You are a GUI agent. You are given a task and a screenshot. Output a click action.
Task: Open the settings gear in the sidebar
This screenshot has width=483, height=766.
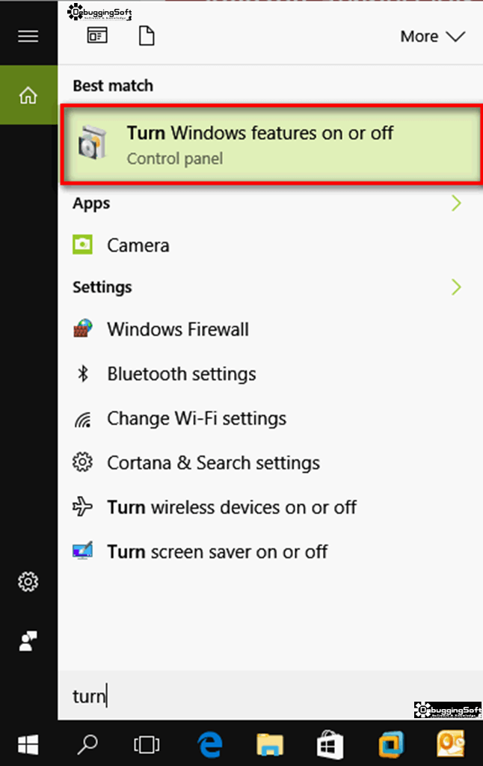pos(28,582)
